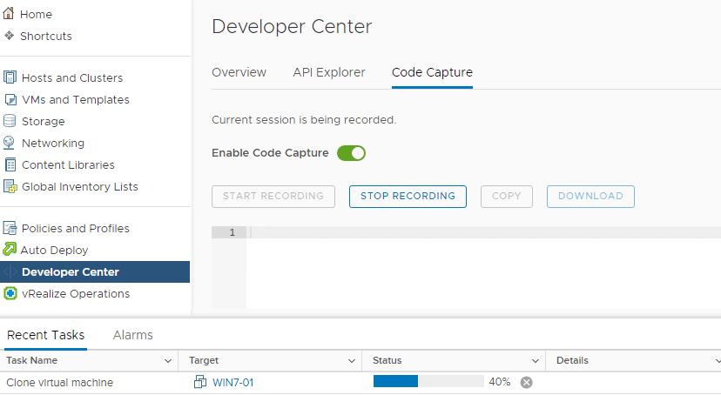The width and height of the screenshot is (721, 395).
Task: Click the Content Libraries icon
Action: pyautogui.click(x=10, y=164)
